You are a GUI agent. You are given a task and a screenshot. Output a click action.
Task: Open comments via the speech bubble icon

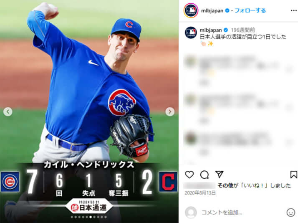205,175
